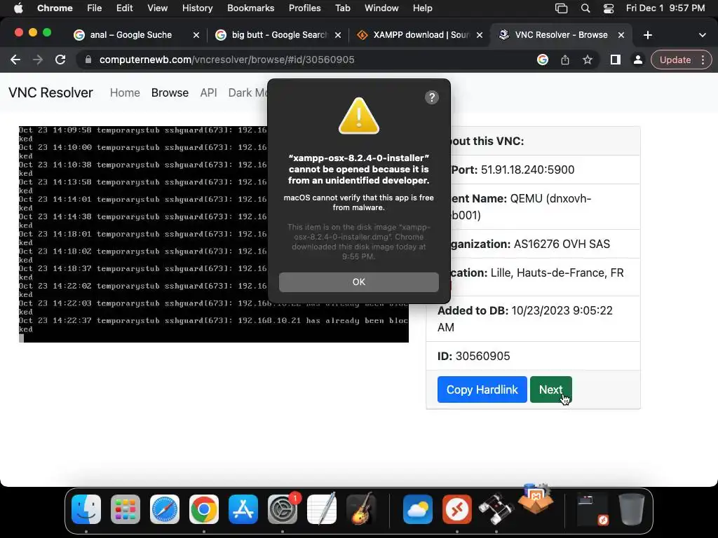The width and height of the screenshot is (718, 538).
Task: Open the API link in navbar
Action: 208,92
